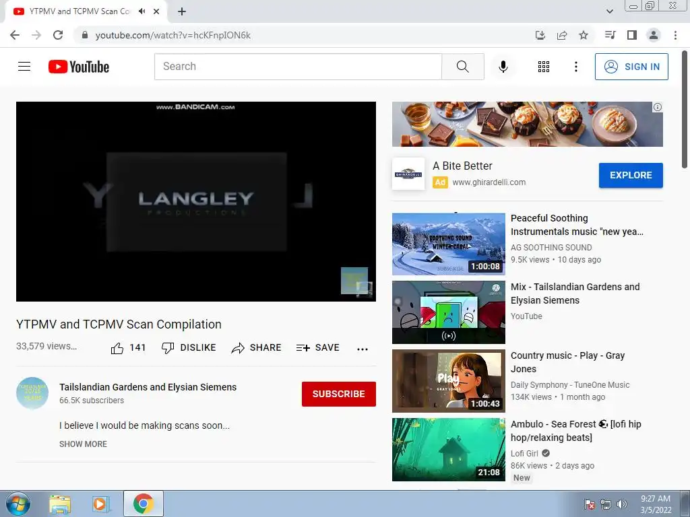Screen dimensions: 690x517
Task: Open Peaceful Soothing Instrumentals thumbnail
Action: tap(448, 244)
